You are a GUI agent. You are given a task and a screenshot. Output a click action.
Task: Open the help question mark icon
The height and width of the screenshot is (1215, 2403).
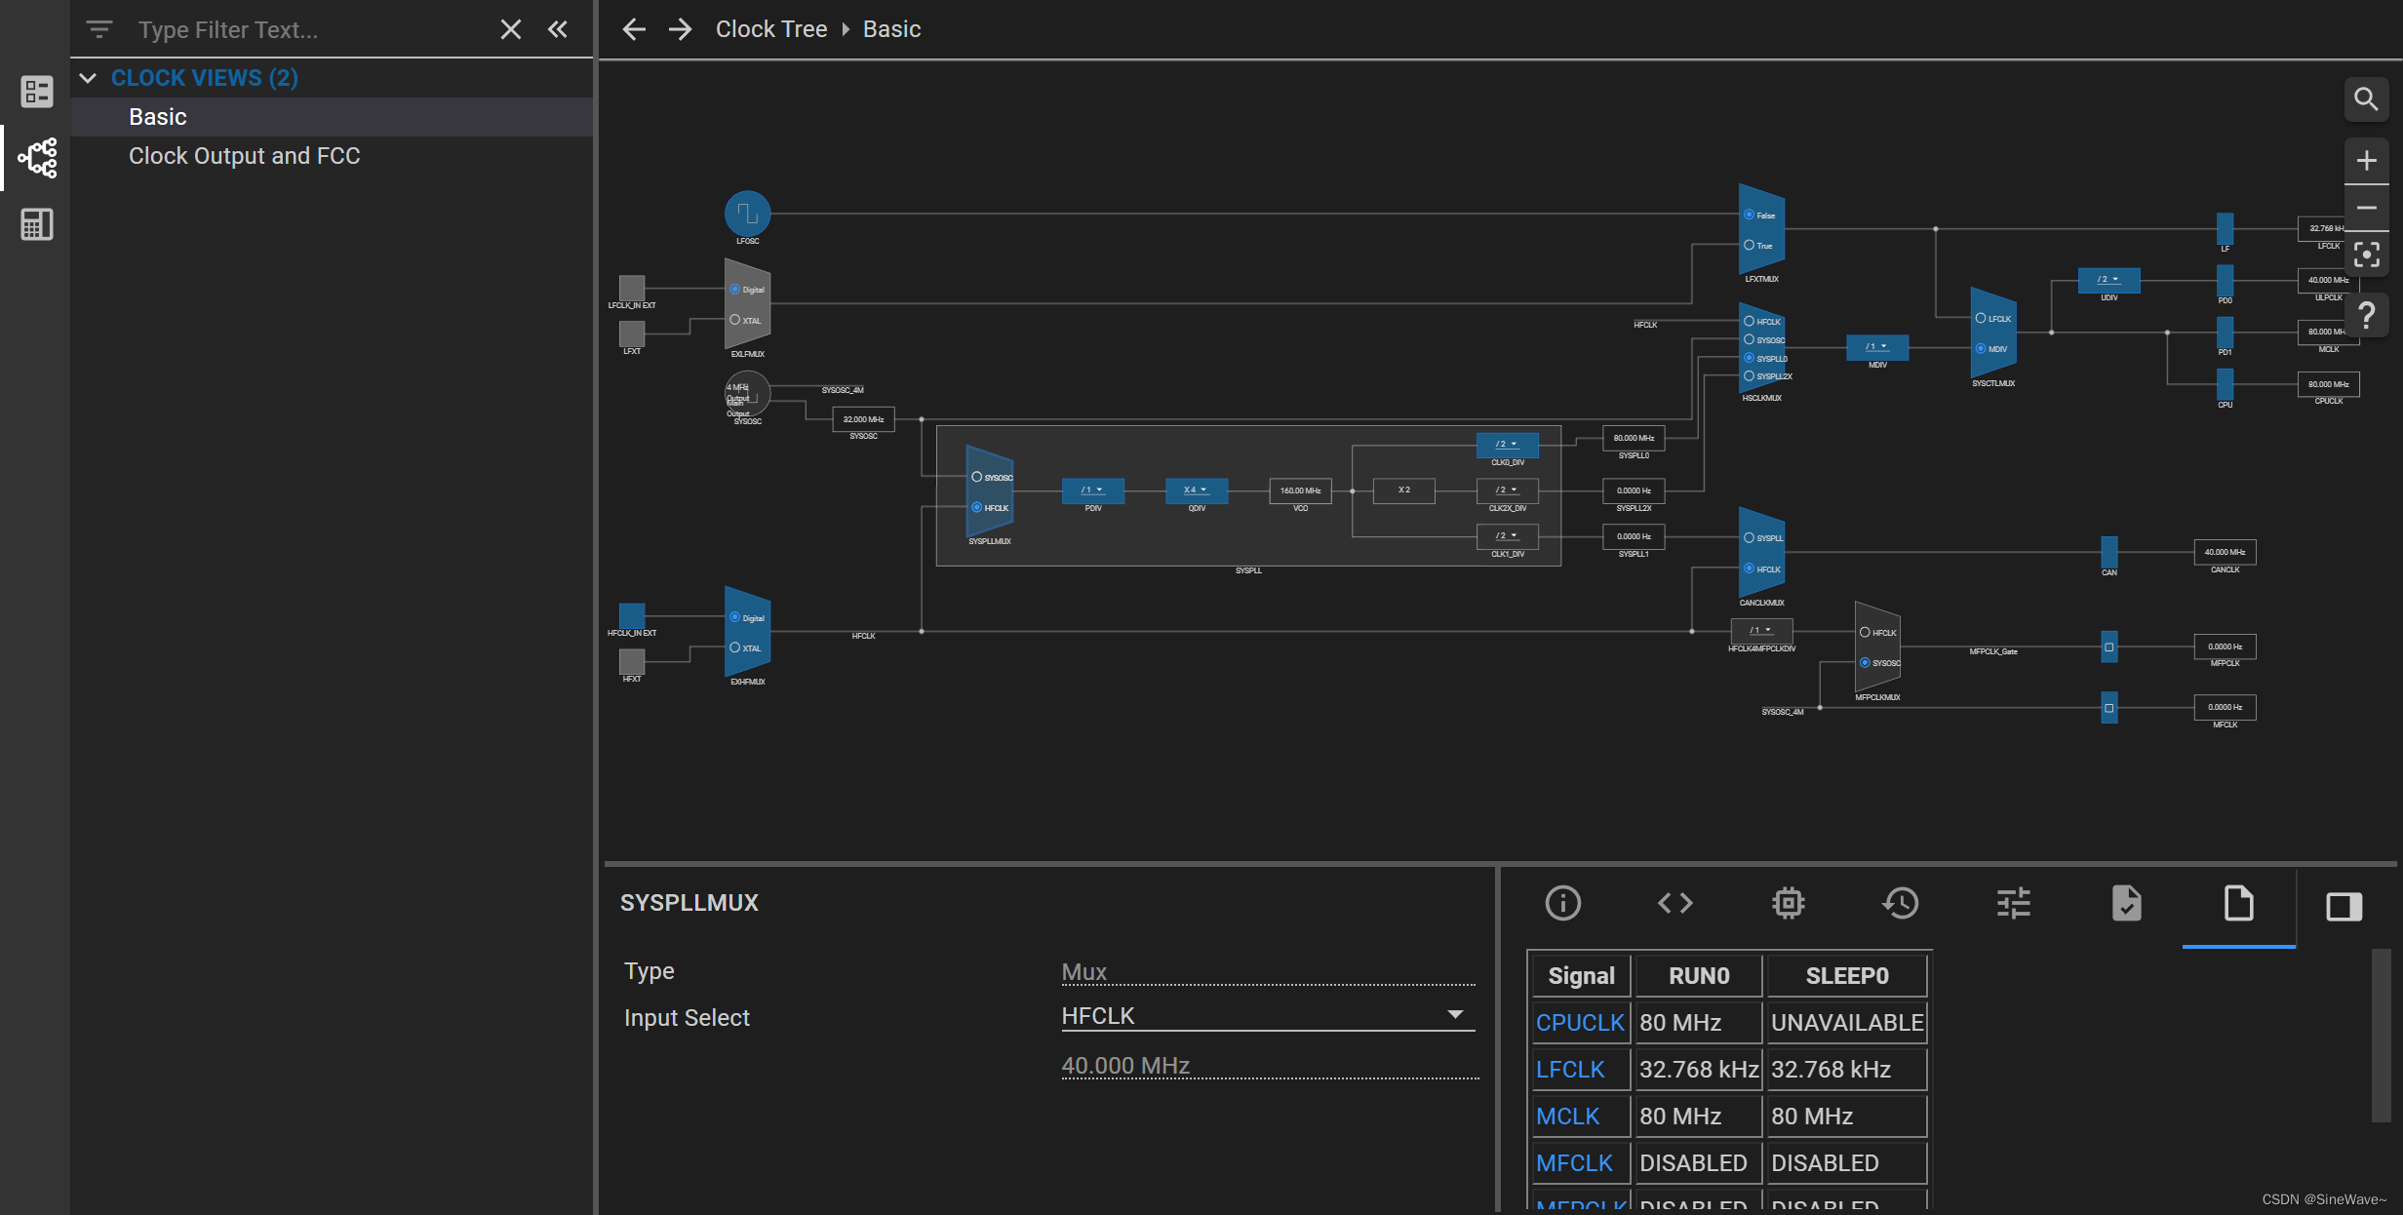click(x=2366, y=315)
